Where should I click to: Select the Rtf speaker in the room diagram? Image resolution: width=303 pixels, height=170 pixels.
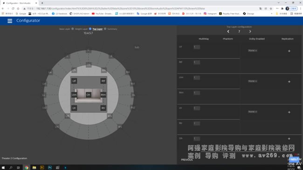point(103,81)
